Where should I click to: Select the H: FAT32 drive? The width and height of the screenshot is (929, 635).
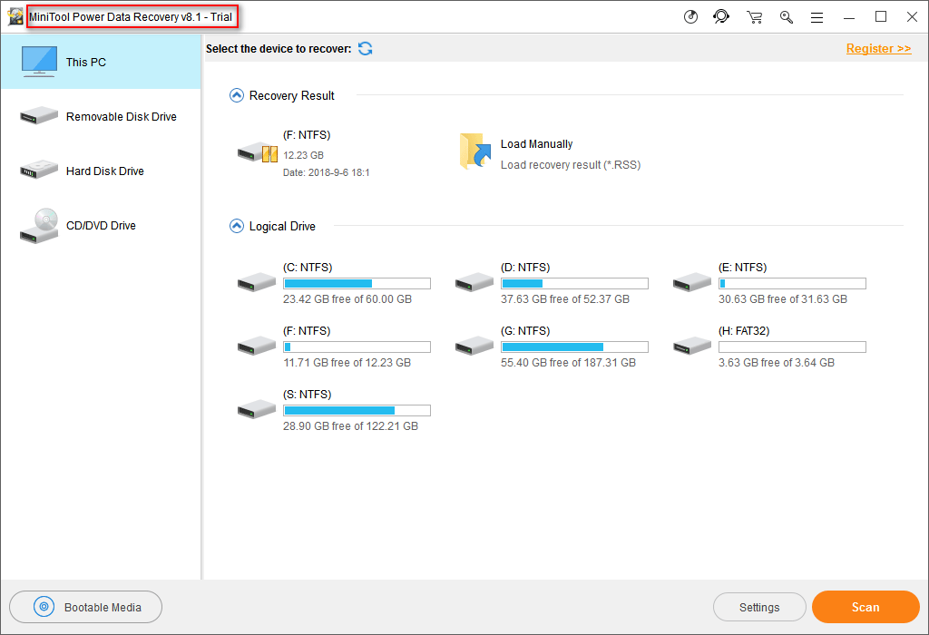tap(692, 345)
